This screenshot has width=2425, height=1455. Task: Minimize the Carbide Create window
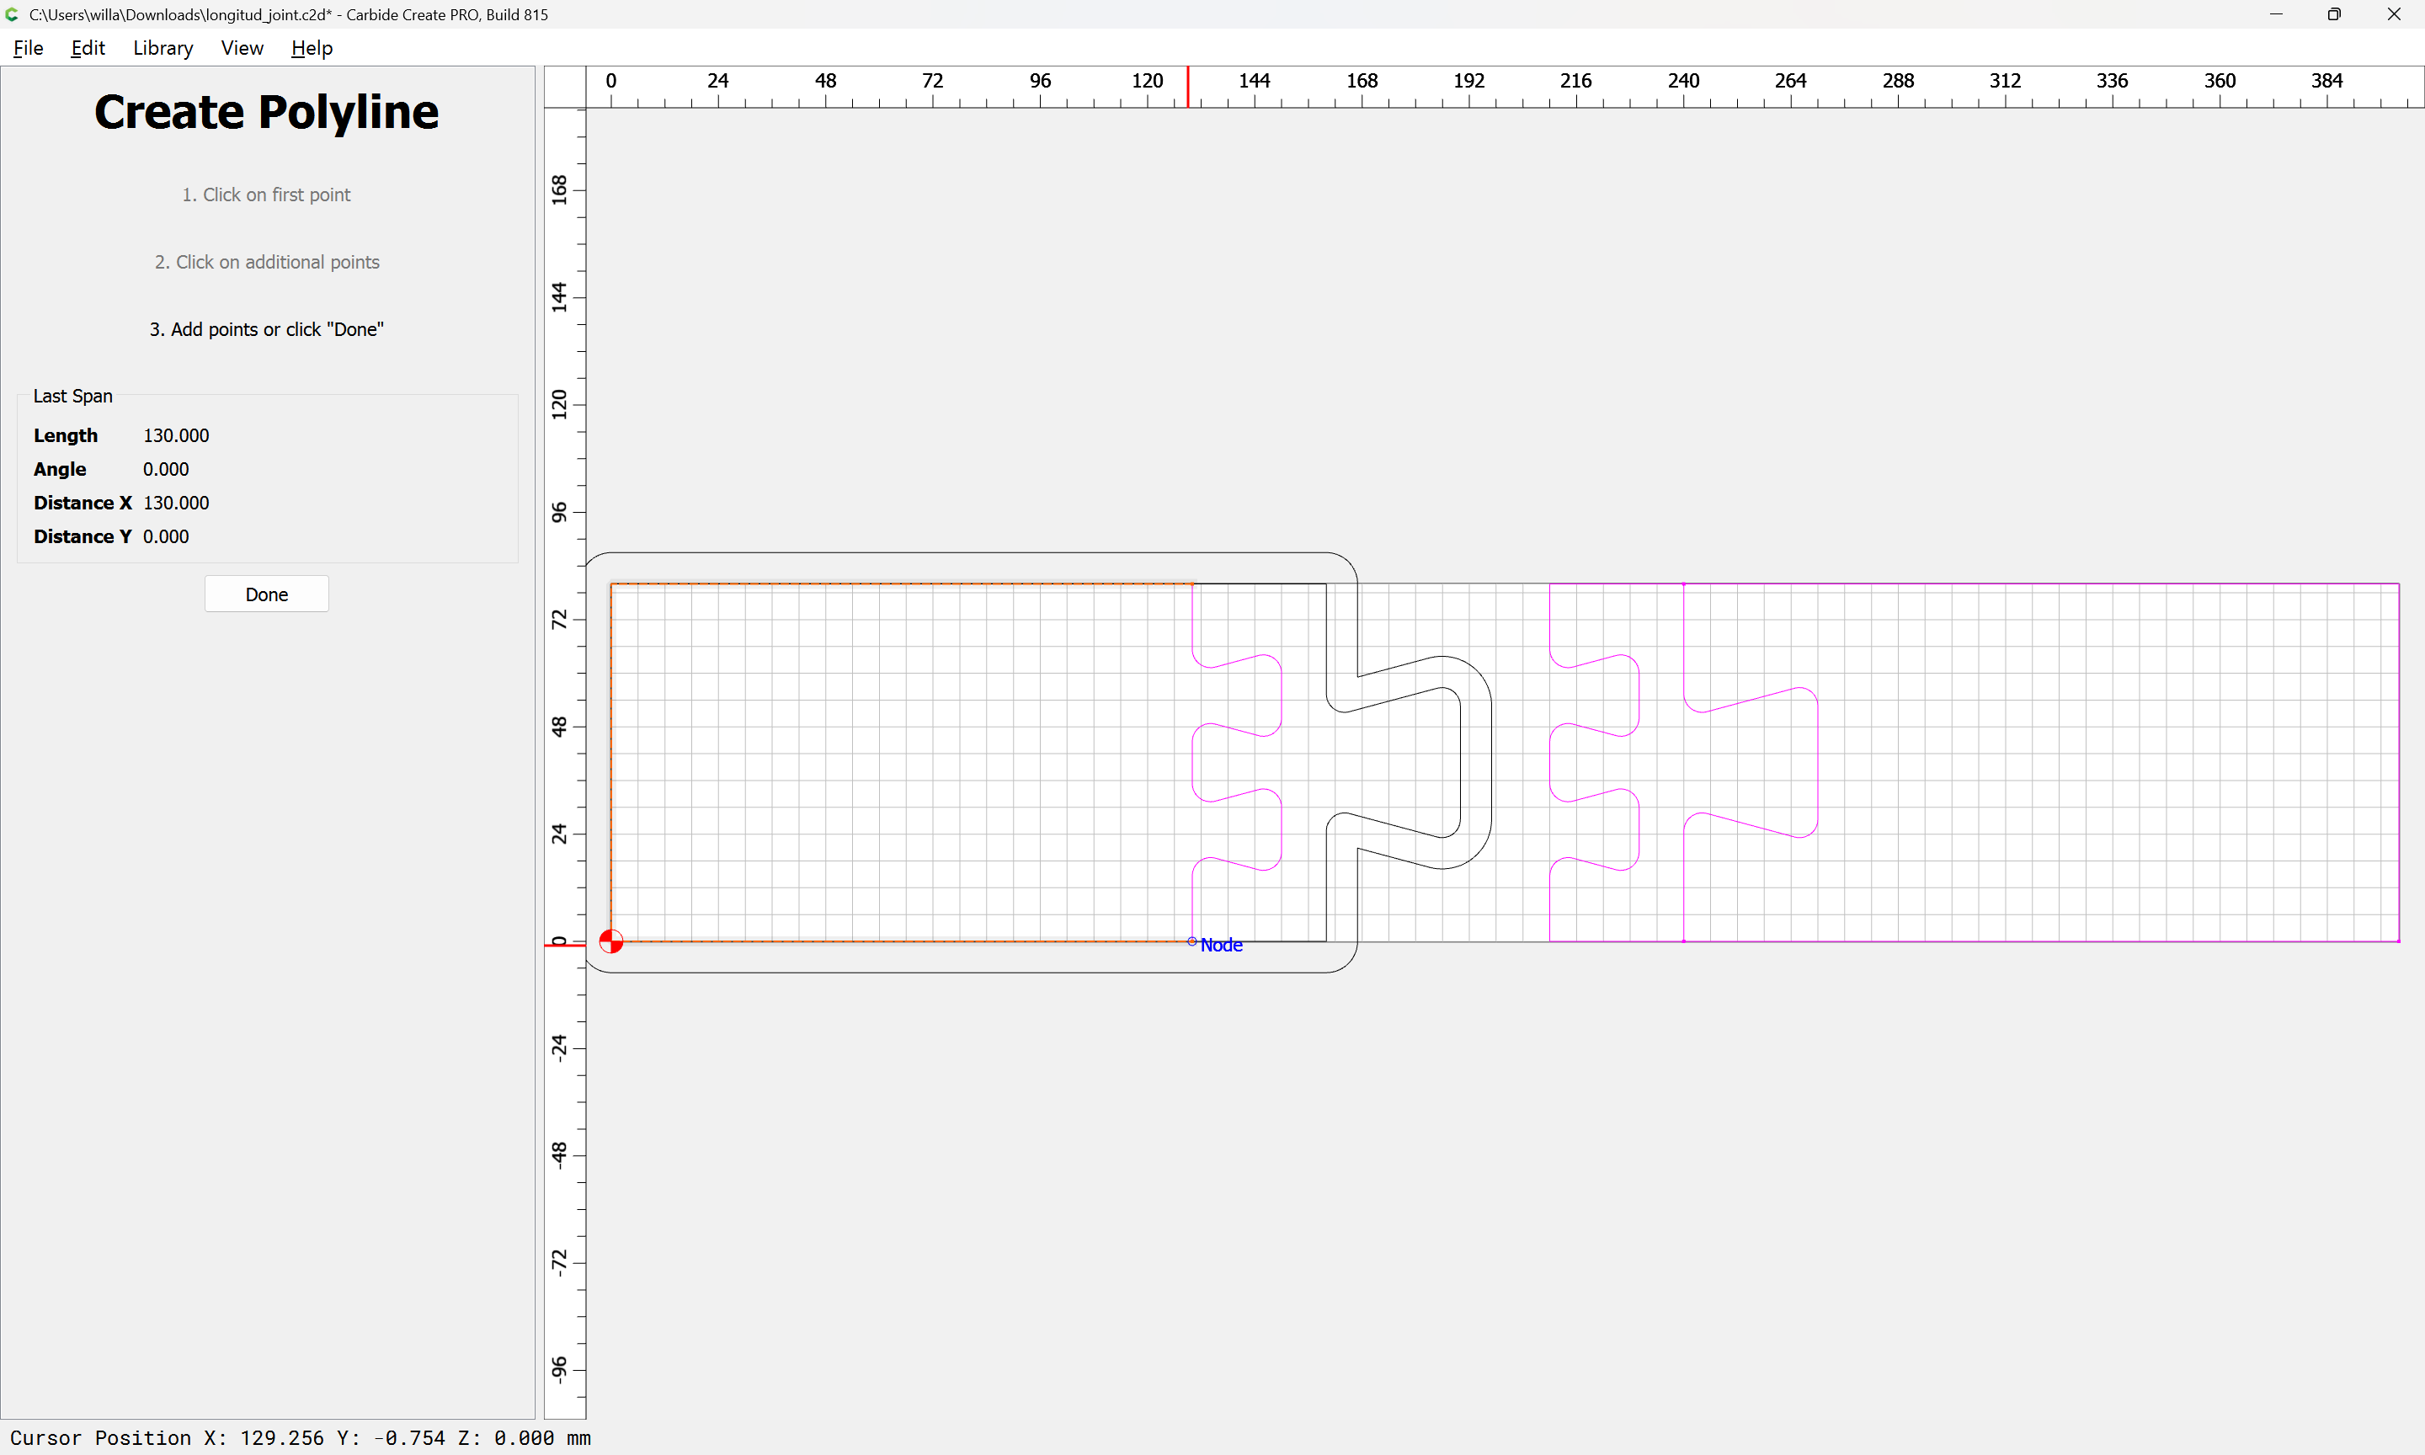pos(2276,14)
